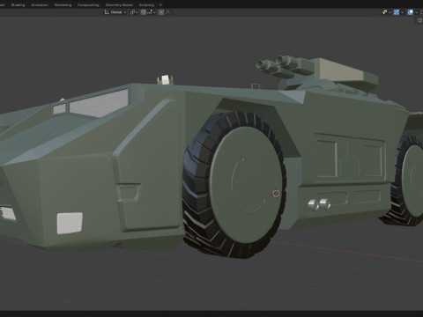Open the transform pivot point dropdown
The width and height of the screenshot is (423, 317).
tap(134, 12)
